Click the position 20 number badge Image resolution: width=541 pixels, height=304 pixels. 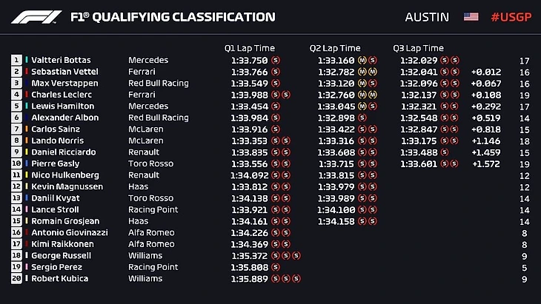(16, 279)
